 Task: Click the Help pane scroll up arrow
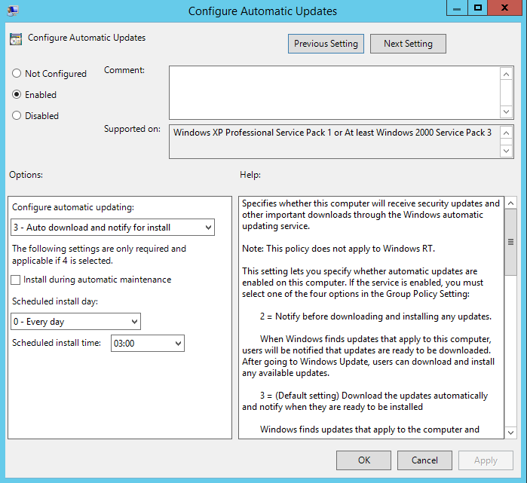510,203
